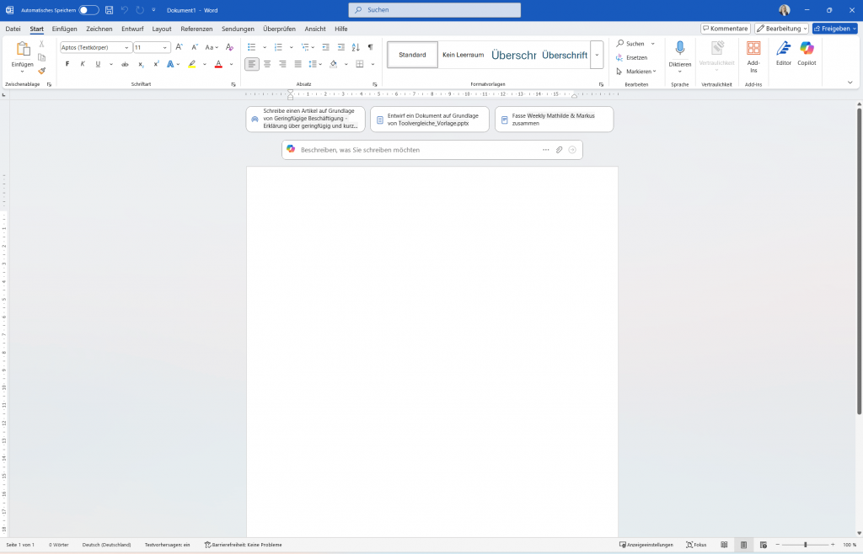Viewport: 863px width, 554px height.
Task: Apply red font color
Action: [218, 64]
